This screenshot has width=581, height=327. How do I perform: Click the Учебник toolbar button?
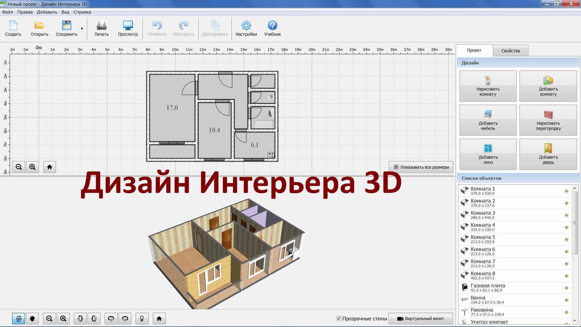pyautogui.click(x=273, y=28)
